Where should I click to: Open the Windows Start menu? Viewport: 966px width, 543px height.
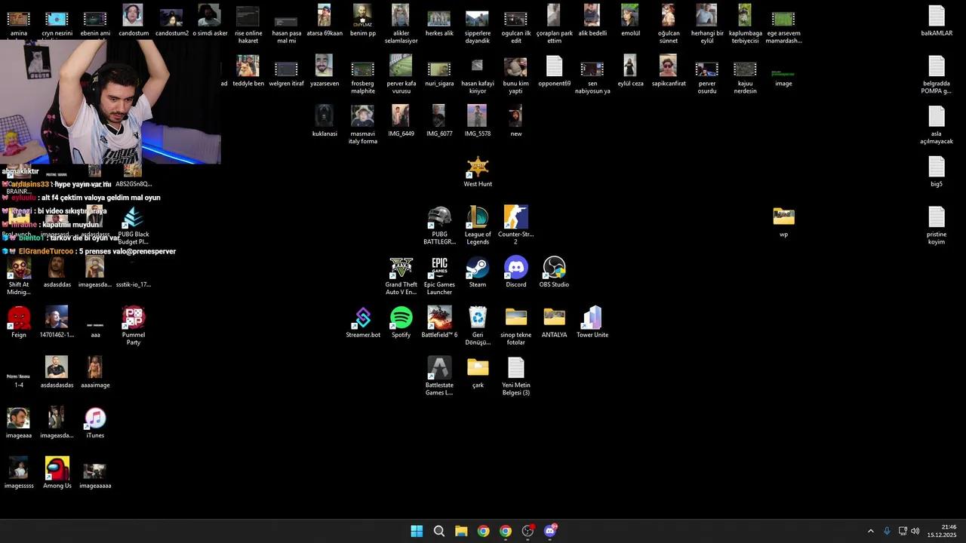pyautogui.click(x=417, y=531)
